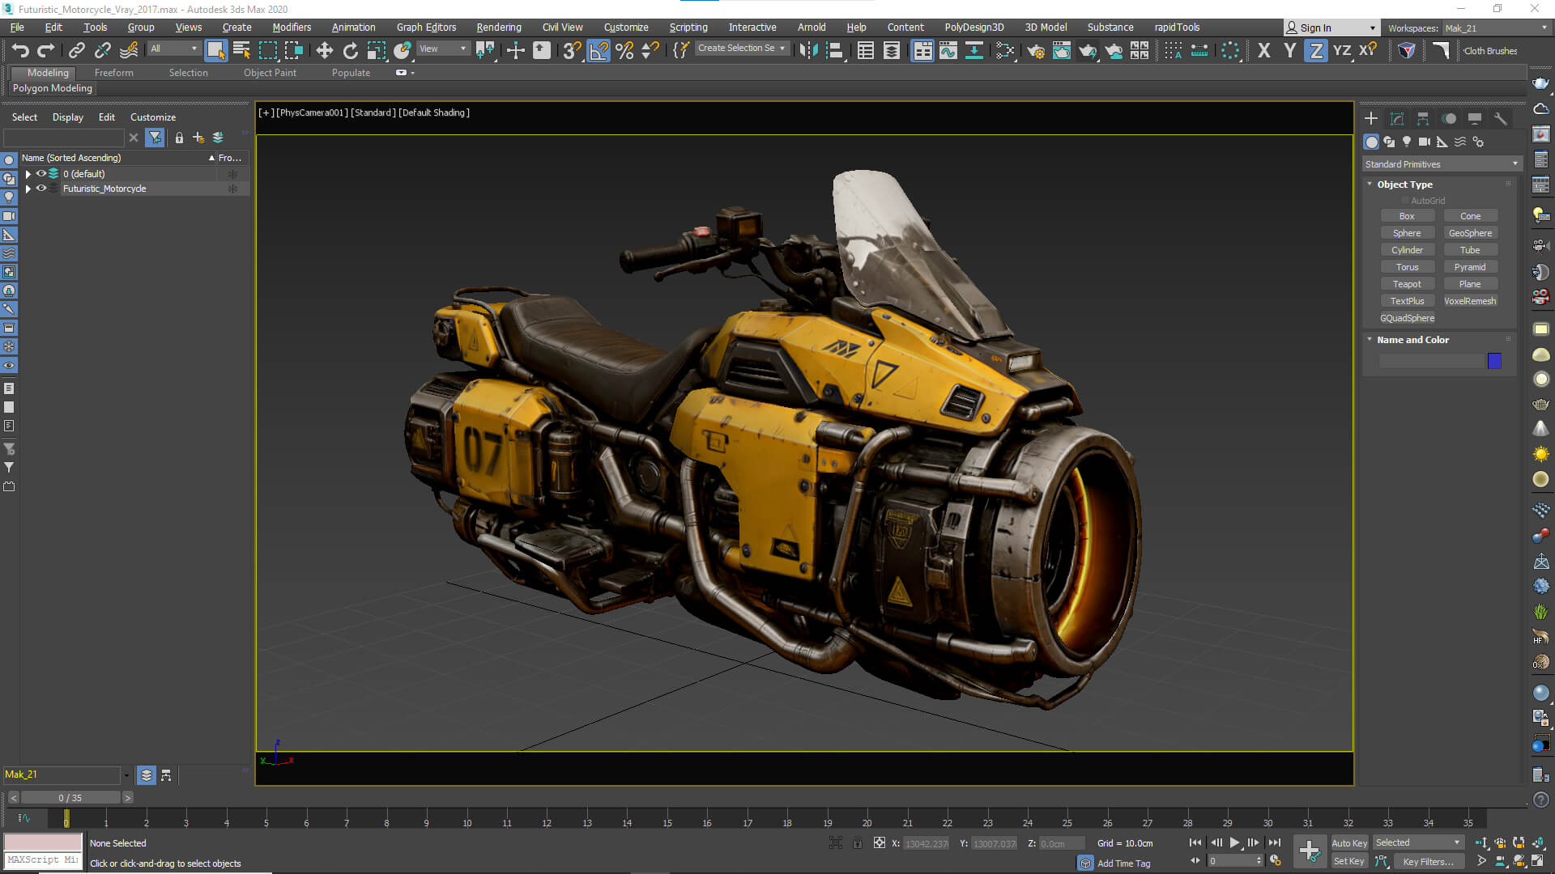Select the Select and Move tool

click(x=325, y=51)
